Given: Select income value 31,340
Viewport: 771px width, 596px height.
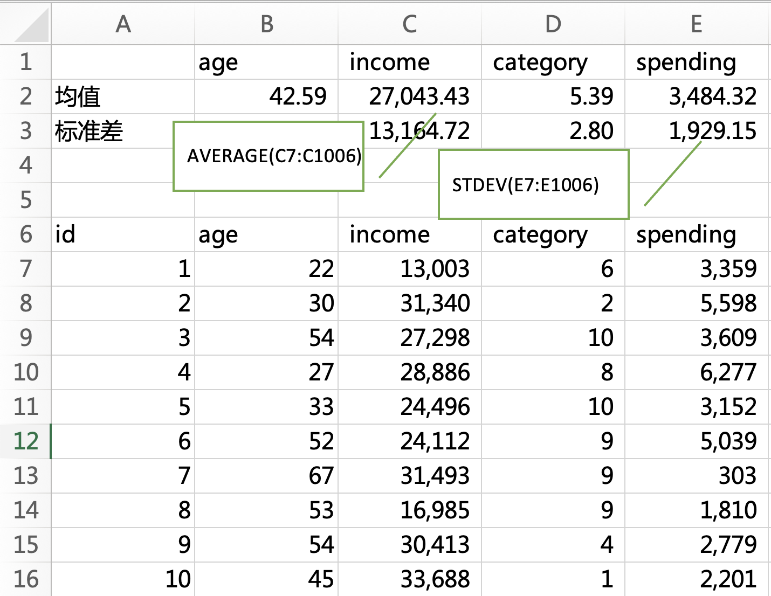Looking at the screenshot, I should coord(410,303).
